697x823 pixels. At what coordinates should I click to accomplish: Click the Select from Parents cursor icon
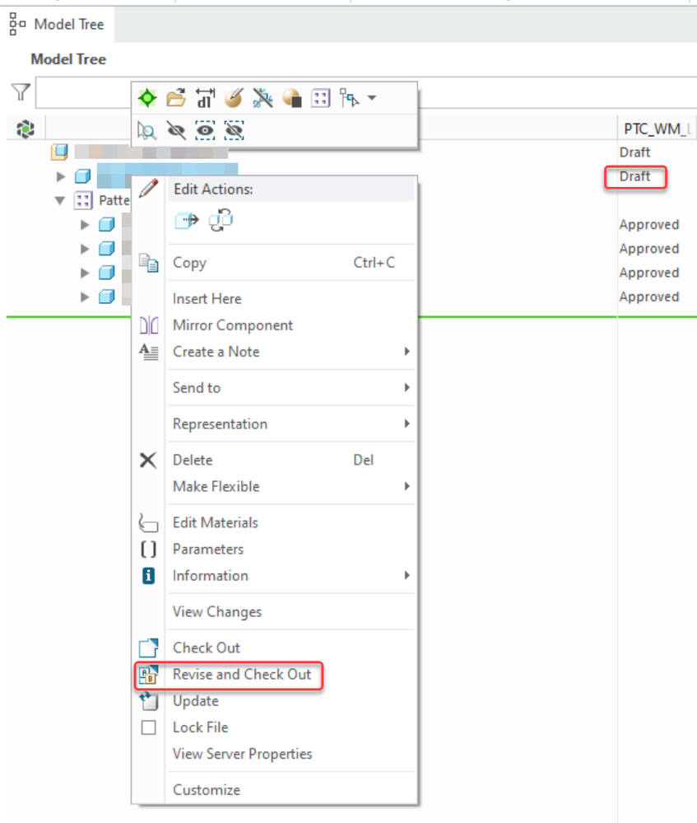(349, 98)
